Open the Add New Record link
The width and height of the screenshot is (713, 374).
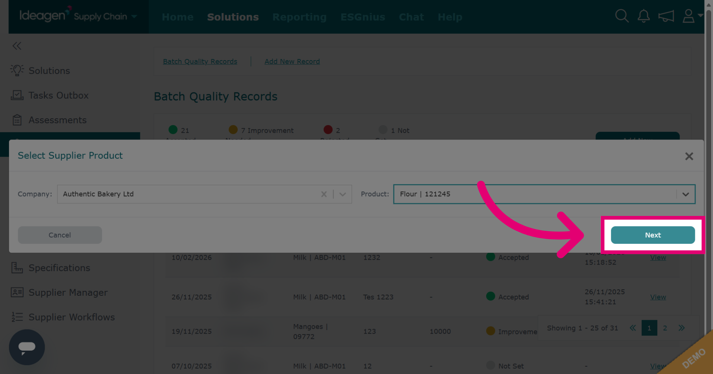click(292, 61)
